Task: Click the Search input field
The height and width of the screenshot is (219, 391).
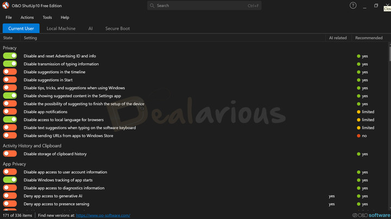Action: (204, 5)
